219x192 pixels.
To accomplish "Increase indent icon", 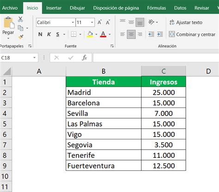I will coord(160,34).
